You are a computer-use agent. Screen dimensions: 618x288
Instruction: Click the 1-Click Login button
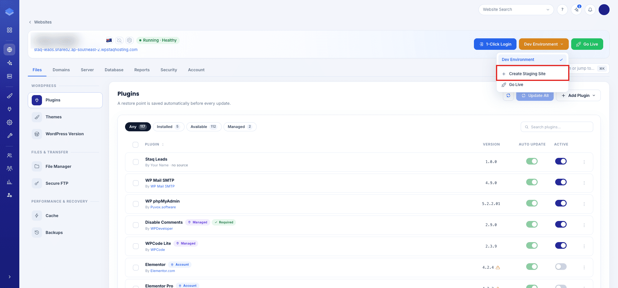(495, 44)
